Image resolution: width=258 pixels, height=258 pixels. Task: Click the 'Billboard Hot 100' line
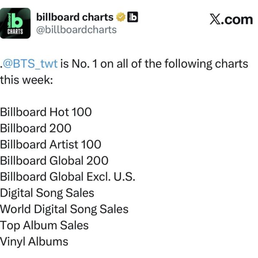[46, 112]
